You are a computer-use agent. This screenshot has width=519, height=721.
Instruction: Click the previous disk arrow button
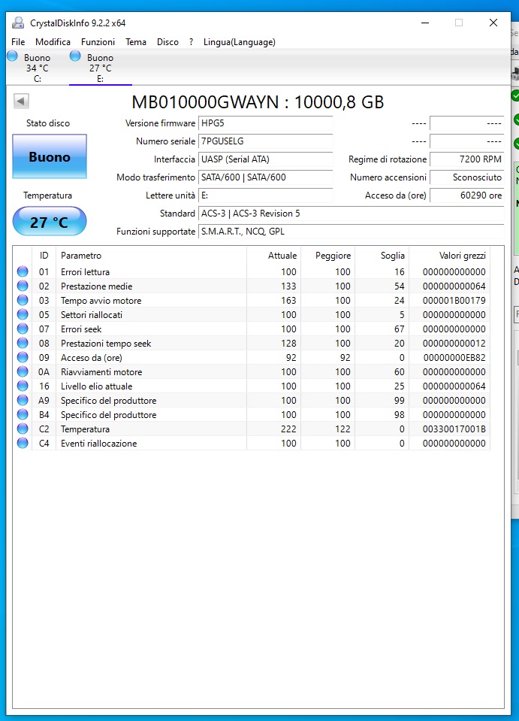(21, 101)
